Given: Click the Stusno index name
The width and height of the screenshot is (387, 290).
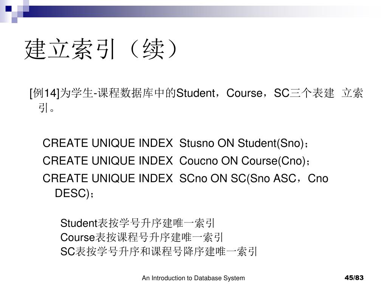Looking at the screenshot, I should pos(197,143).
